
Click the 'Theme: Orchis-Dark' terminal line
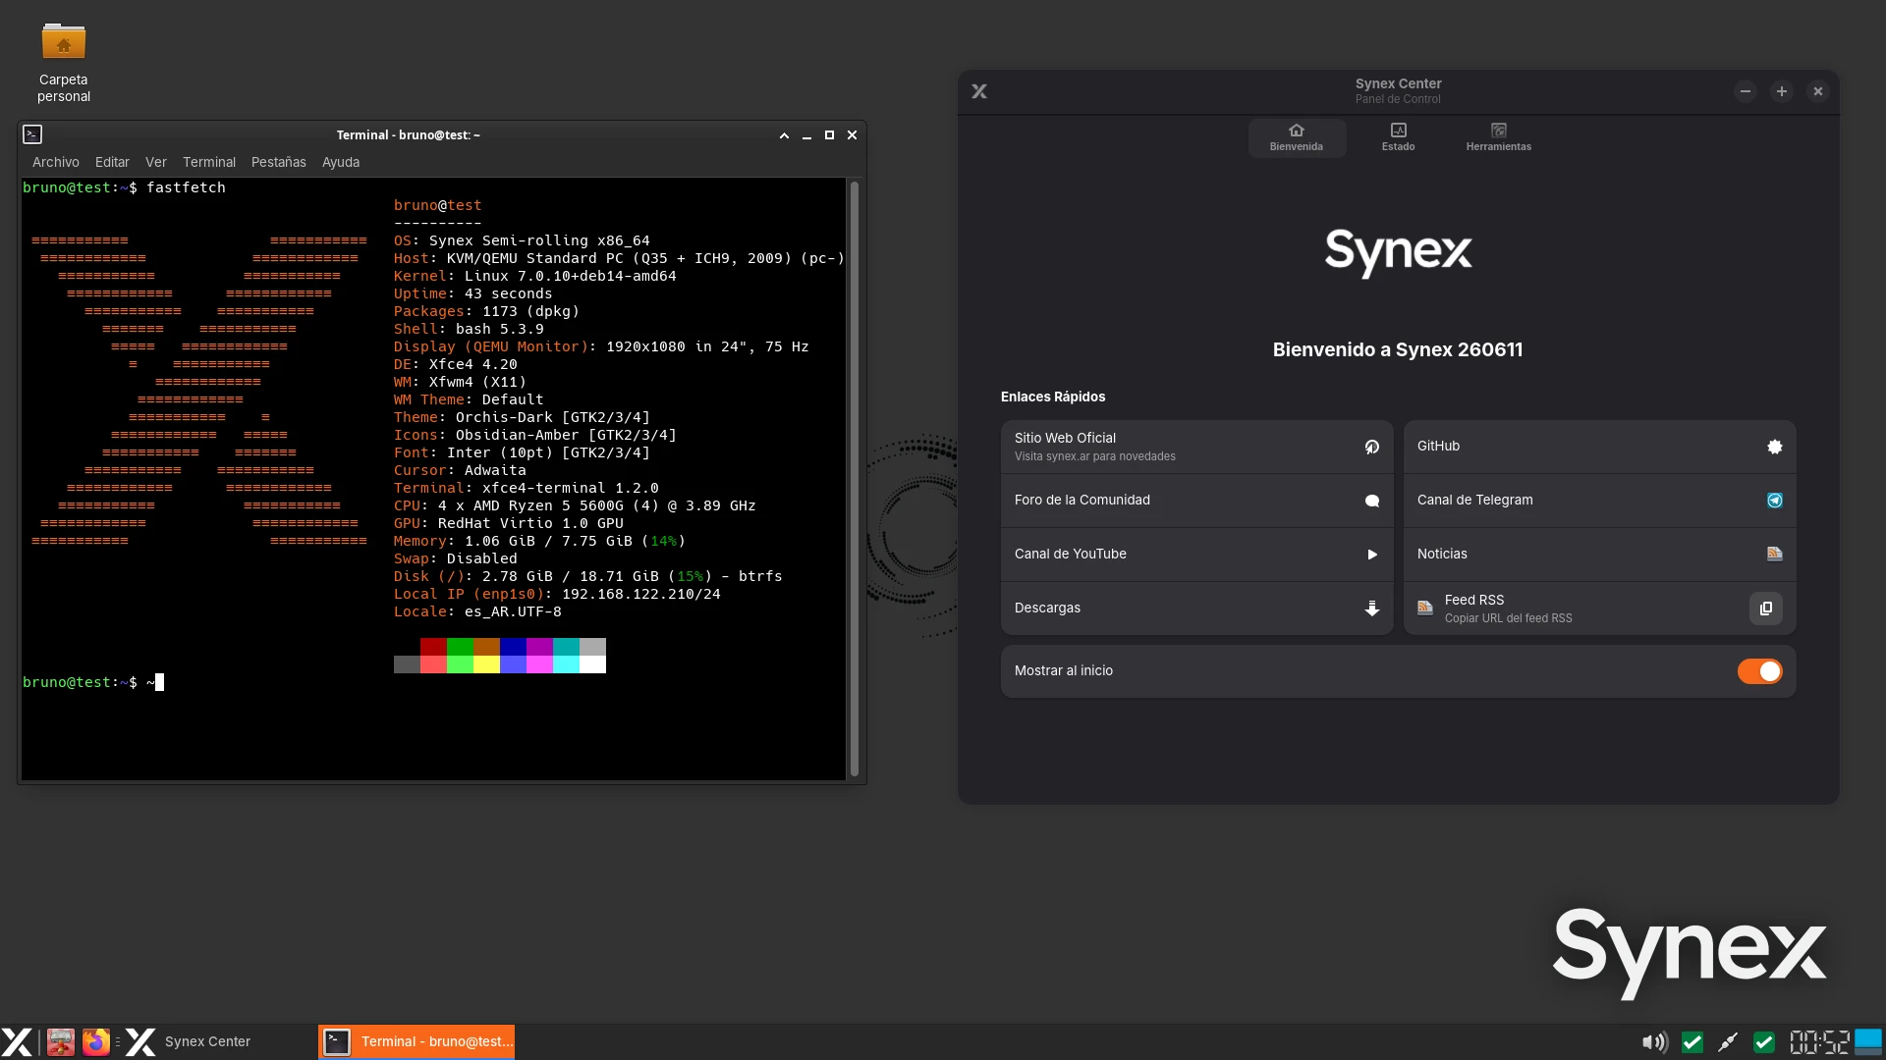coord(522,417)
